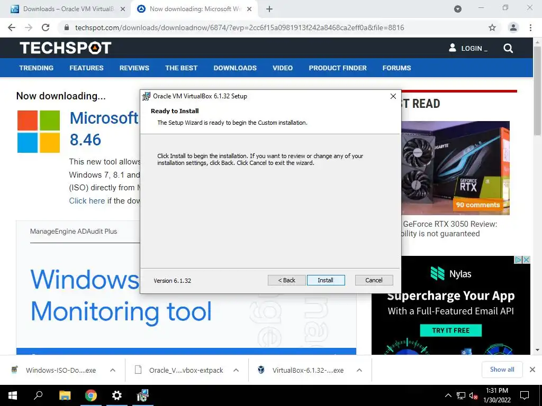Click the 'Click here' download link
This screenshot has height=406, width=542.
pyautogui.click(x=87, y=201)
